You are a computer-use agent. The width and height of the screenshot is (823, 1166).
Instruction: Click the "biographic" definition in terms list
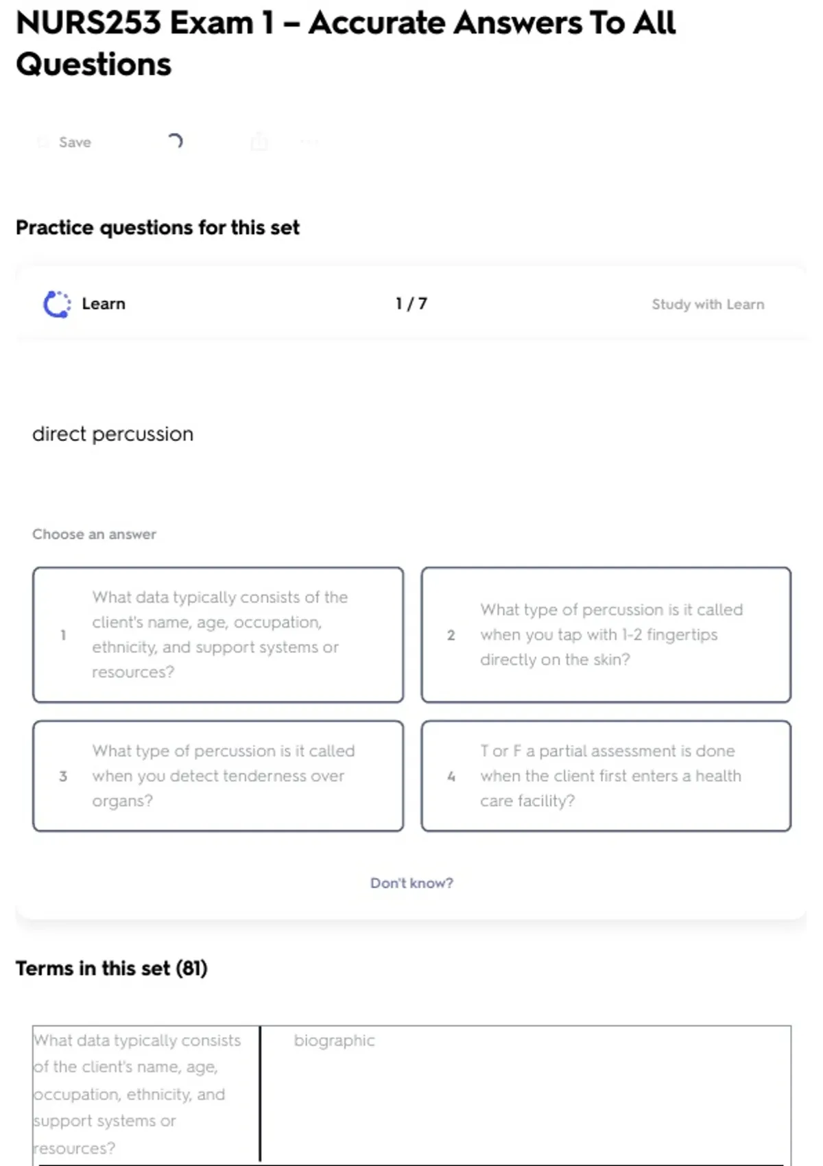[334, 1040]
